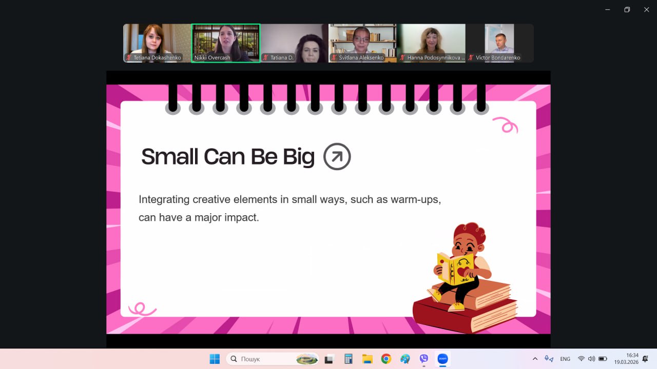
Task: Open the Calculator app in the taskbar
Action: pyautogui.click(x=349, y=359)
